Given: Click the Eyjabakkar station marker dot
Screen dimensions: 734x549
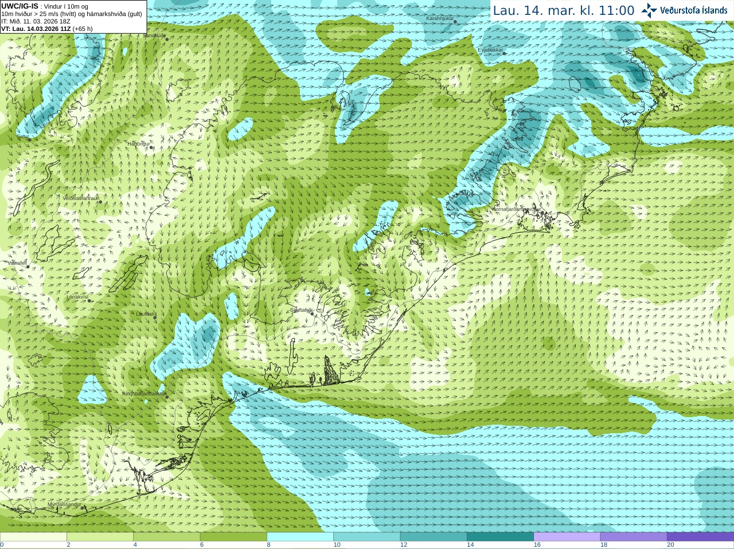Looking at the screenshot, I should pos(504,53).
